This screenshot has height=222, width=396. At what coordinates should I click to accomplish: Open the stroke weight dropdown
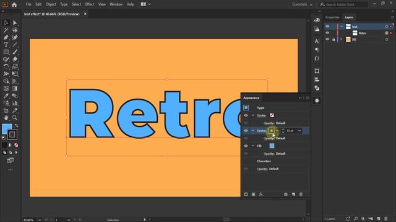[x=299, y=131]
